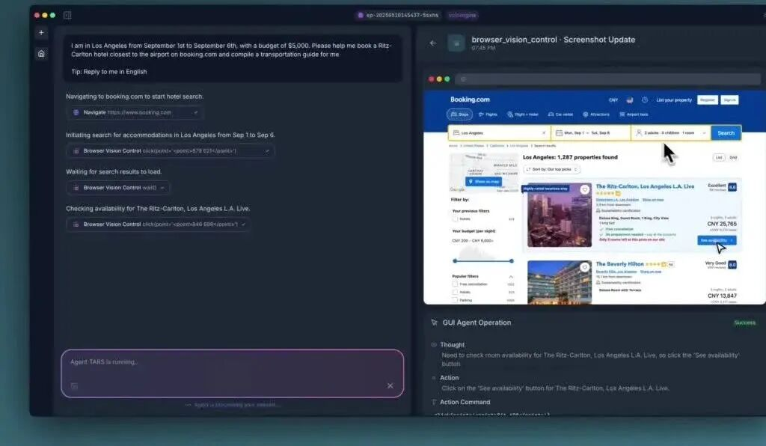Click The Ritz-Carlton hotel photo
The width and height of the screenshot is (766, 446).
click(x=560, y=215)
